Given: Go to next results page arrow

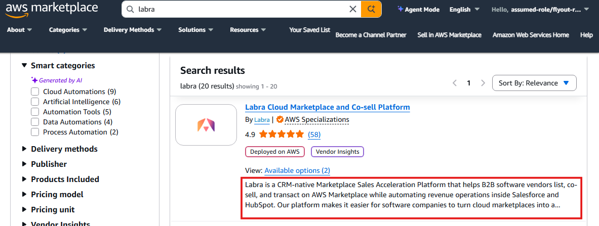Looking at the screenshot, I should click(x=483, y=83).
